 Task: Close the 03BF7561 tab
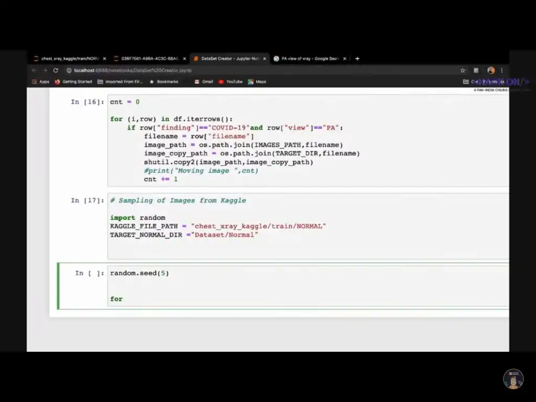point(184,59)
